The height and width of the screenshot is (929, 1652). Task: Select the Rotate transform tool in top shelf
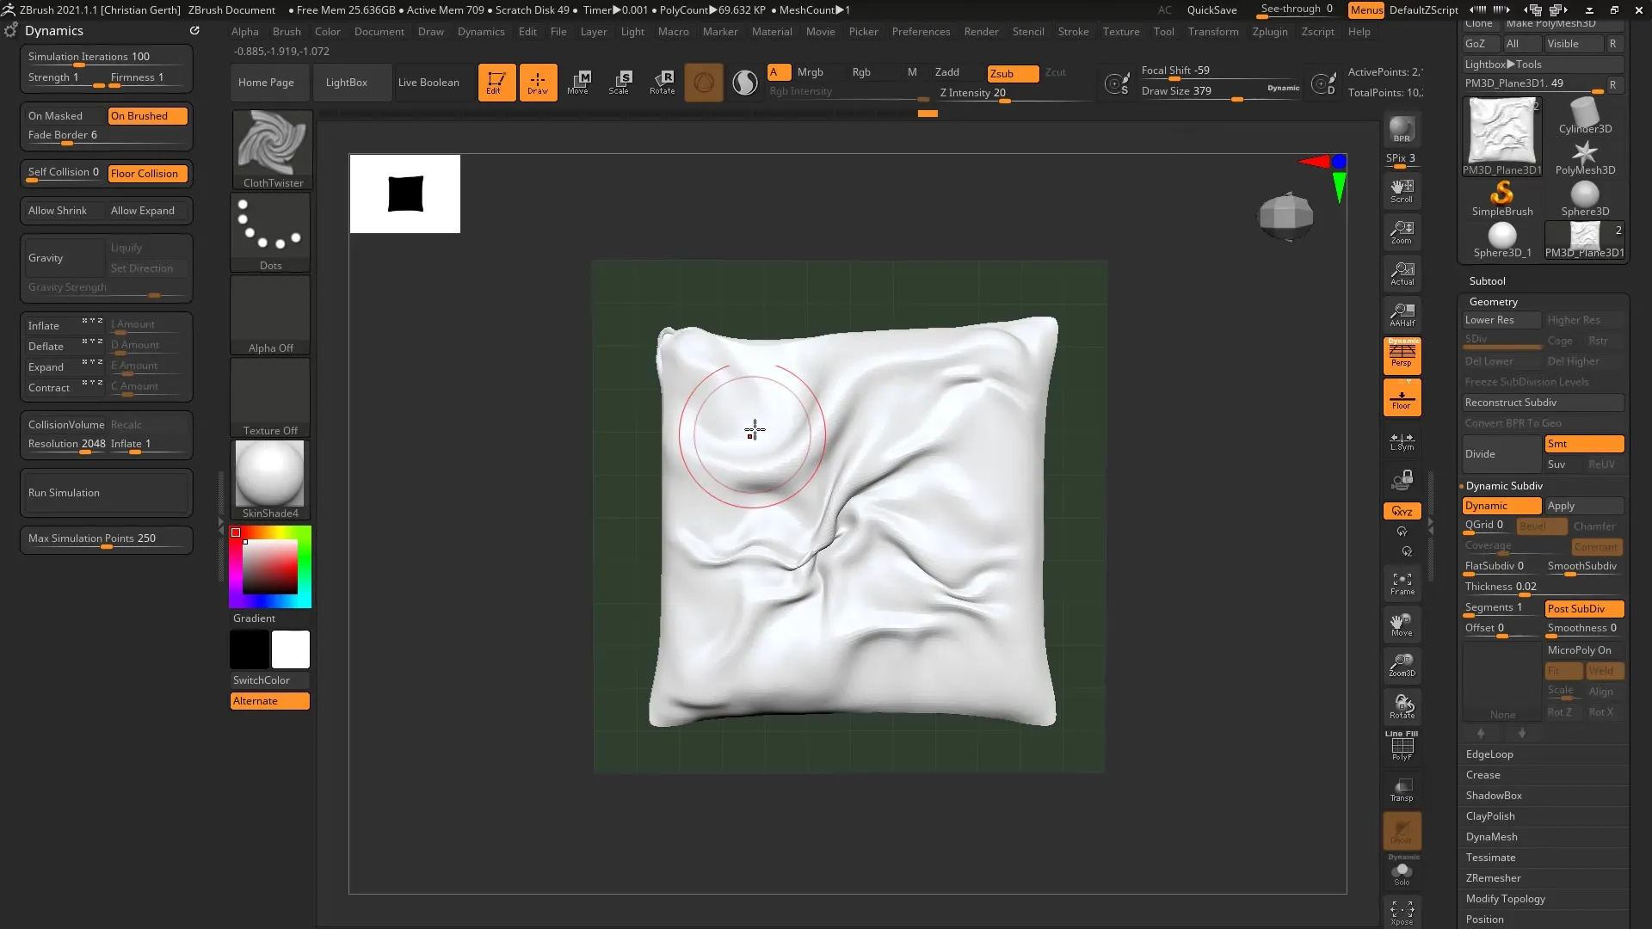tap(662, 83)
